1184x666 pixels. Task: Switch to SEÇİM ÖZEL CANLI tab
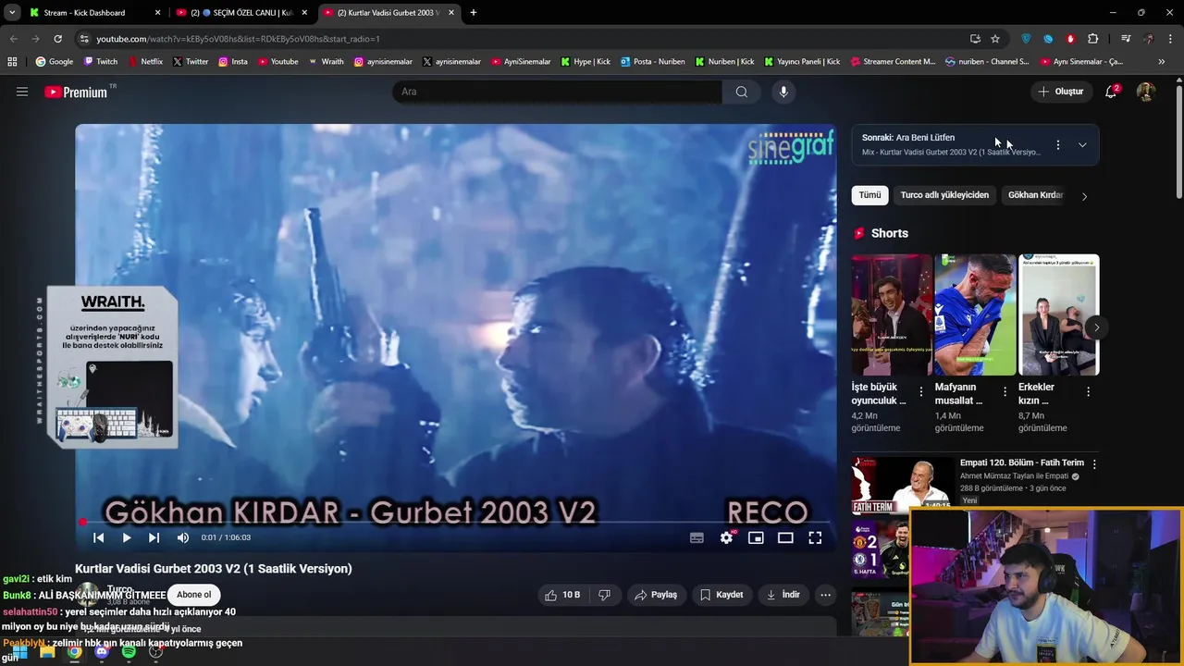tap(244, 13)
